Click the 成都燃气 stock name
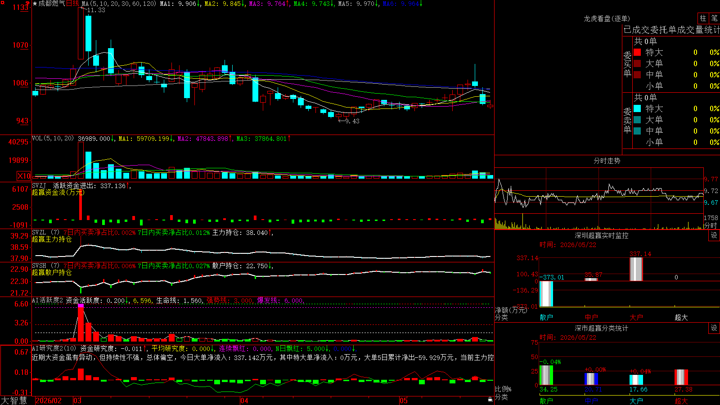The width and height of the screenshot is (720, 405). point(52,4)
